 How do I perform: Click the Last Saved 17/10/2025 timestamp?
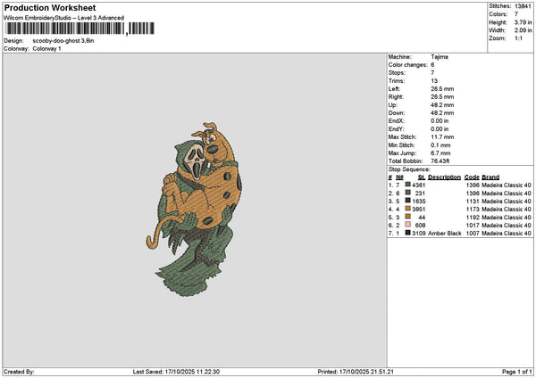tap(176, 372)
